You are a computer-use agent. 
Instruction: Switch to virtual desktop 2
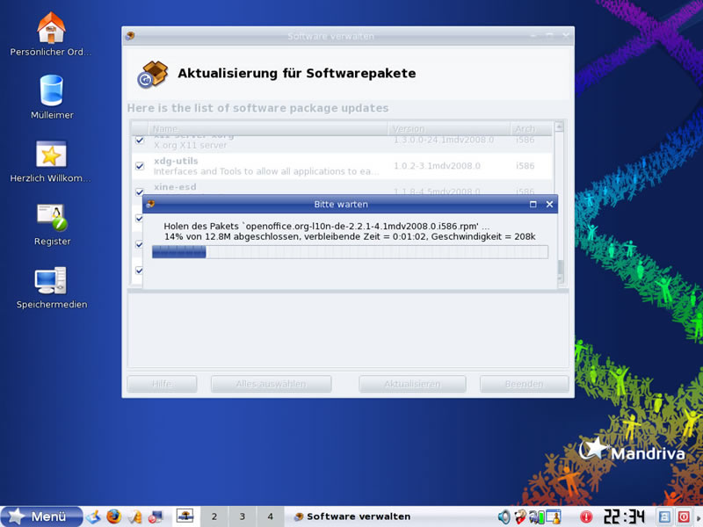click(214, 516)
